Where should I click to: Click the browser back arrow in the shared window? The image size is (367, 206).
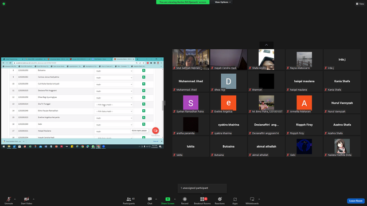(3, 63)
